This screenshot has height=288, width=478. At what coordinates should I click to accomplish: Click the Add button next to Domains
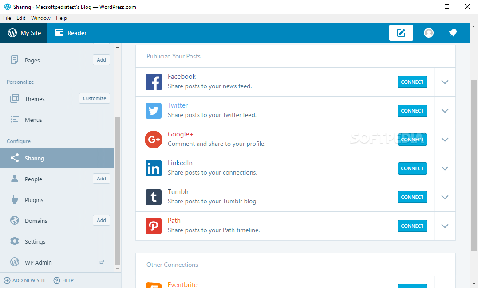click(x=101, y=220)
